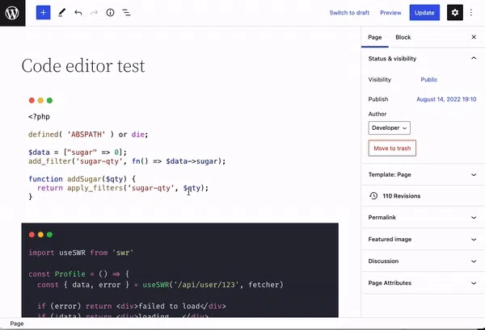The width and height of the screenshot is (485, 330).
Task: Click the 'function addSugar($qty) {' line
Action: tap(82, 179)
